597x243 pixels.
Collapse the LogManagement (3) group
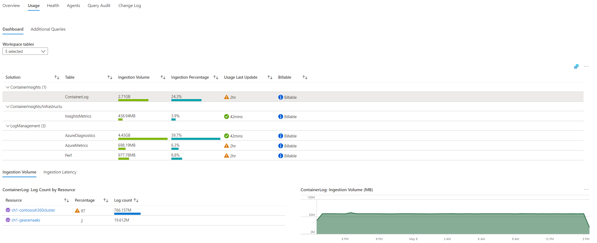coord(8,126)
